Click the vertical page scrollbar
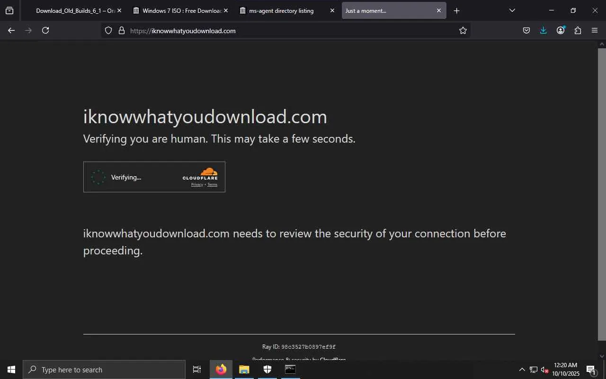 click(602, 194)
